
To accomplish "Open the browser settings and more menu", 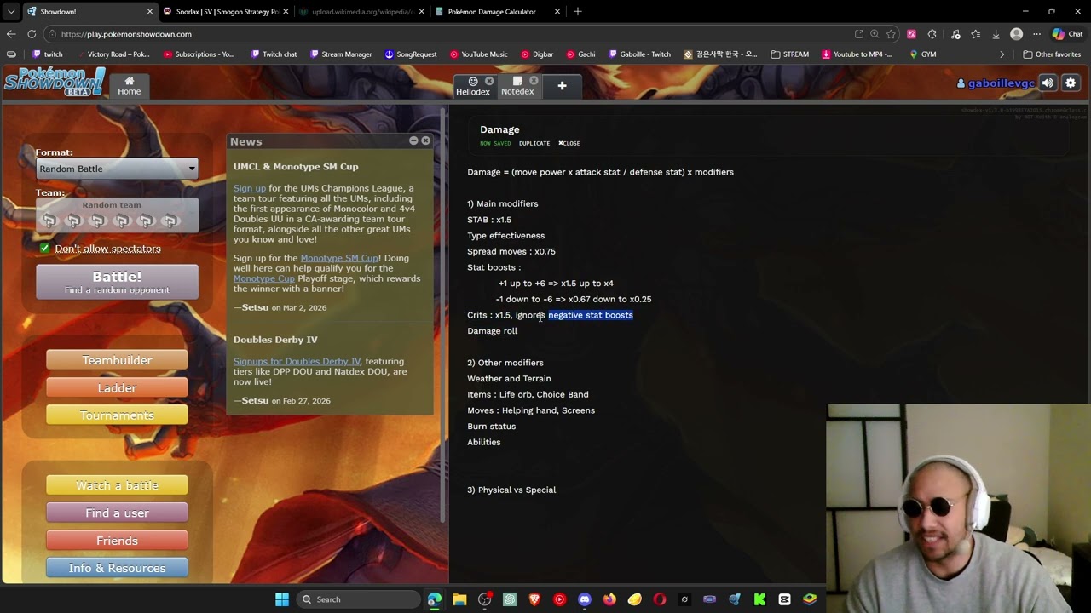I will coord(1036,34).
